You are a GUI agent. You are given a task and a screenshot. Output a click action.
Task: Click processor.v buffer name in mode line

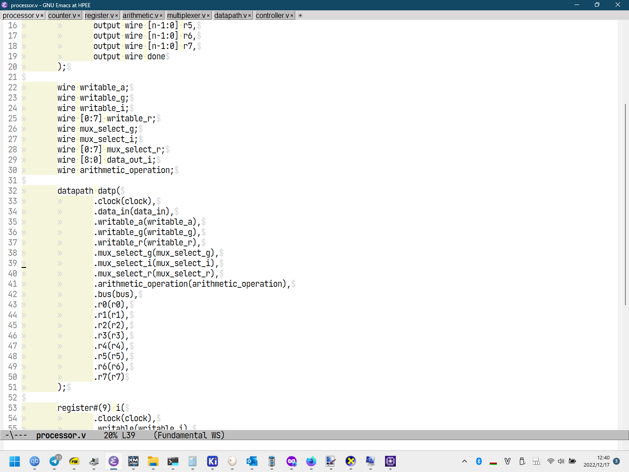point(61,435)
